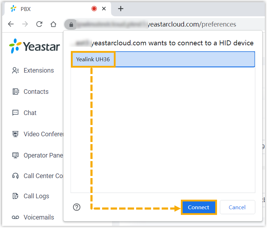Open Voicemails in the sidebar
The image size is (267, 228).
[x=39, y=217]
